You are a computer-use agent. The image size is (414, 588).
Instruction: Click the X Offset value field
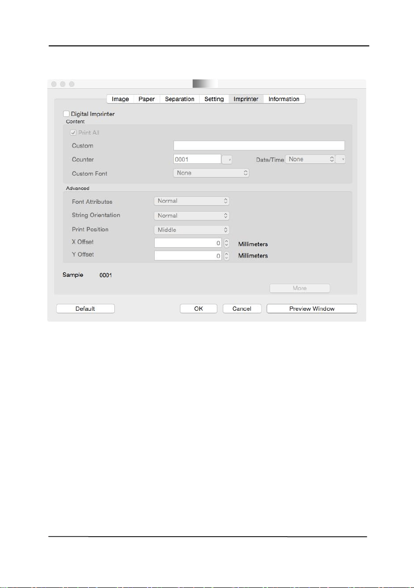click(x=188, y=243)
